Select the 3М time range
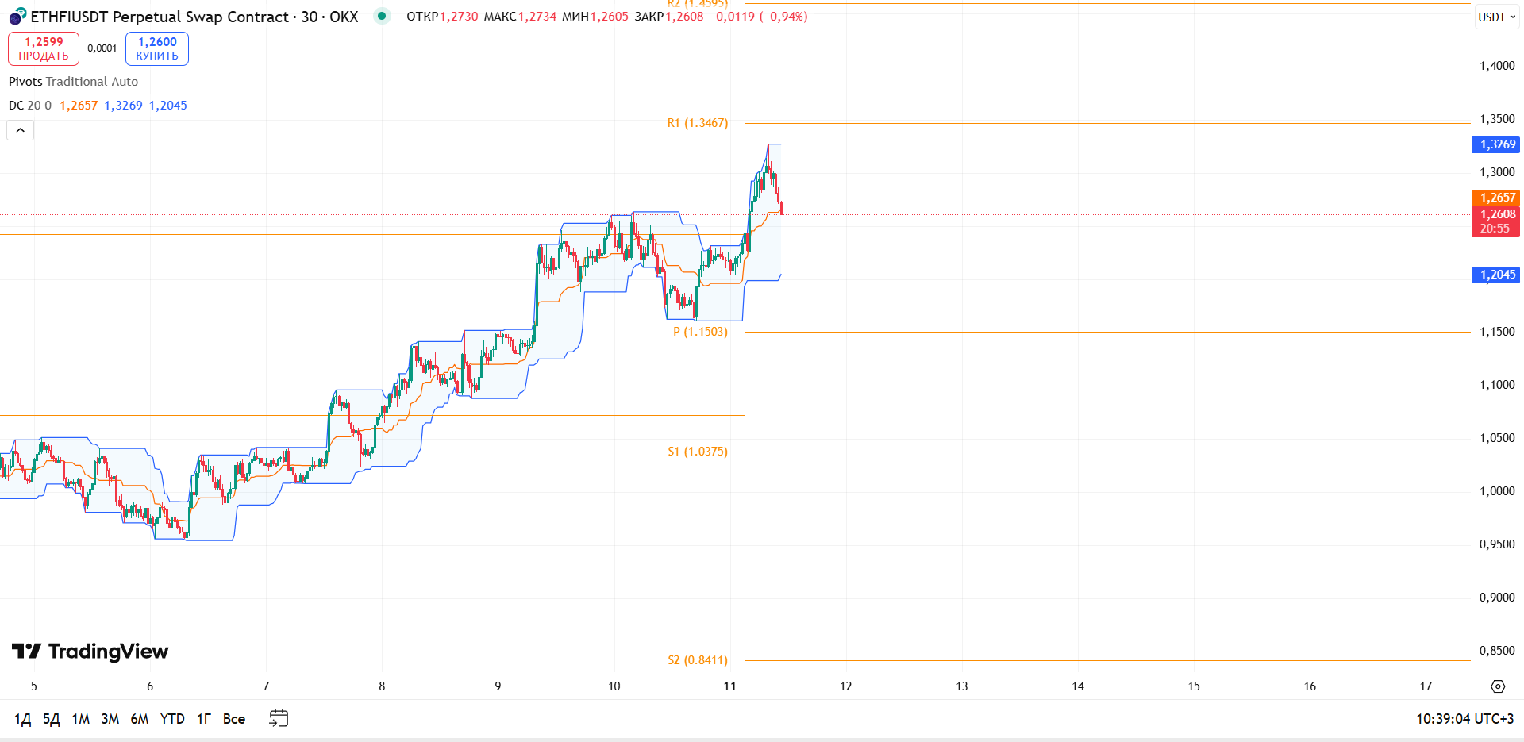The width and height of the screenshot is (1524, 742). pos(110,719)
